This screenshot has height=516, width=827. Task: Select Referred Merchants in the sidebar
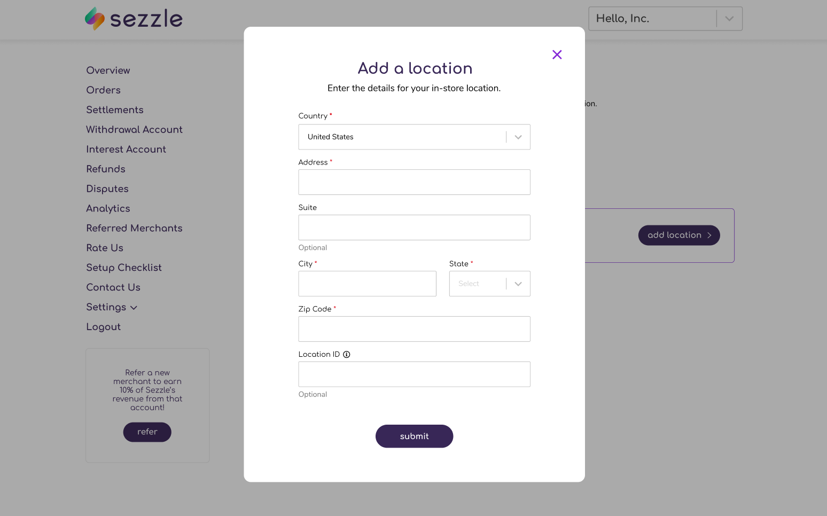point(134,228)
